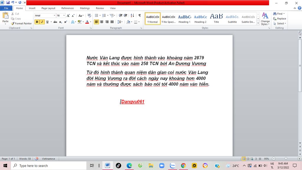Expand the Styles gallery More arrow

coord(258,23)
